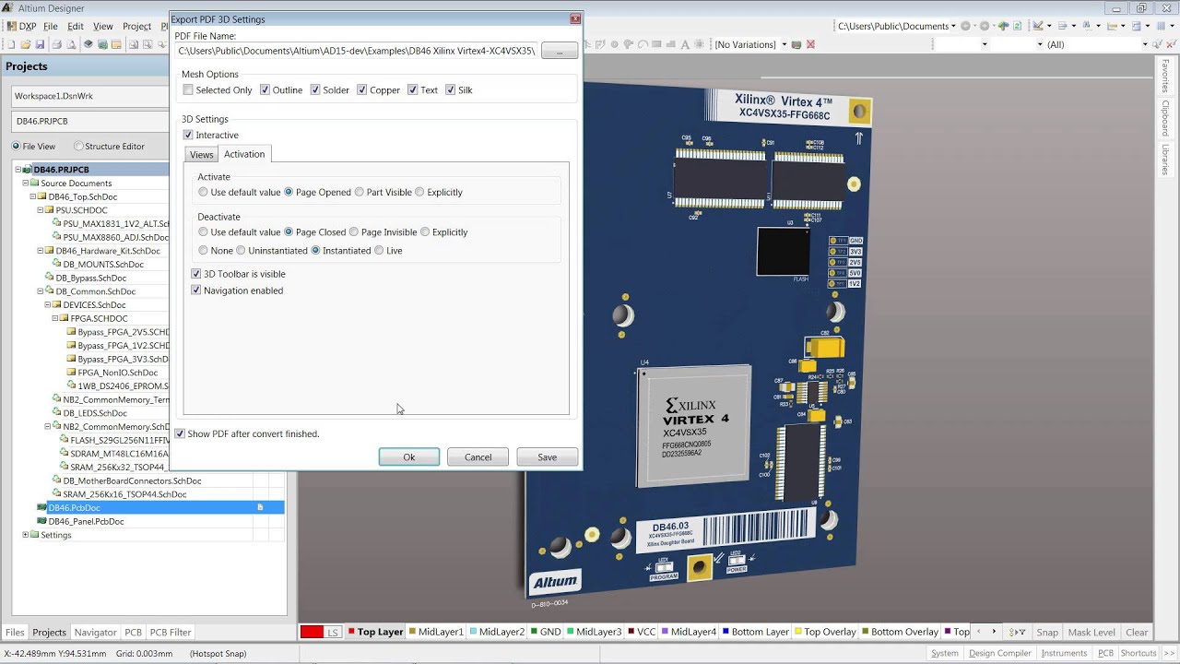Click the New document icon in toolbar
The width and height of the screenshot is (1180, 664).
(11, 44)
